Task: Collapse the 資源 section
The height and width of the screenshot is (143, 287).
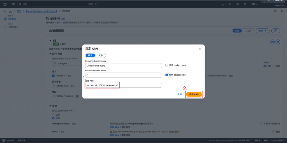Action: click(50, 106)
